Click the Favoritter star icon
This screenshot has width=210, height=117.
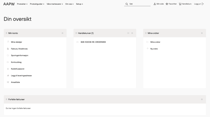(167, 4)
